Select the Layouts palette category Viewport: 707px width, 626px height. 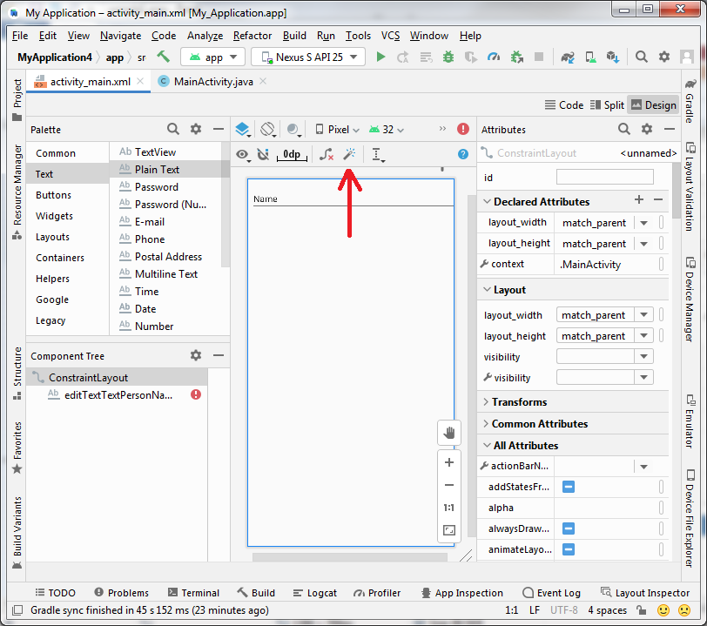(x=52, y=237)
